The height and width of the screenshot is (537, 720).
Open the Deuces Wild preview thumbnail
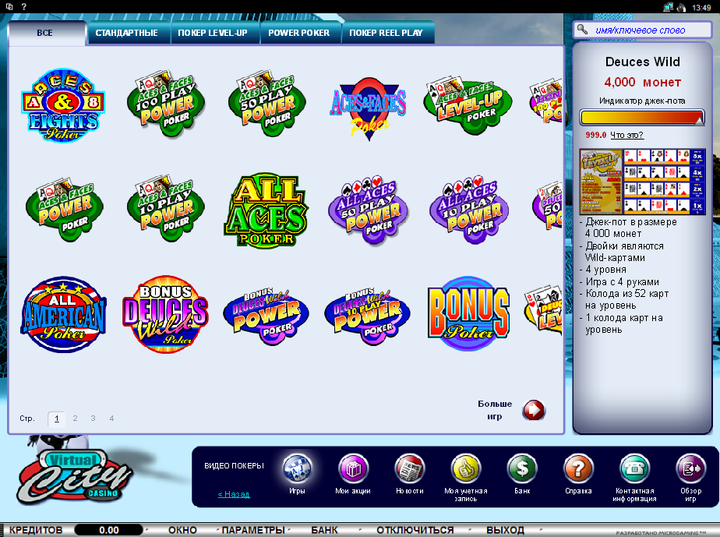642,182
